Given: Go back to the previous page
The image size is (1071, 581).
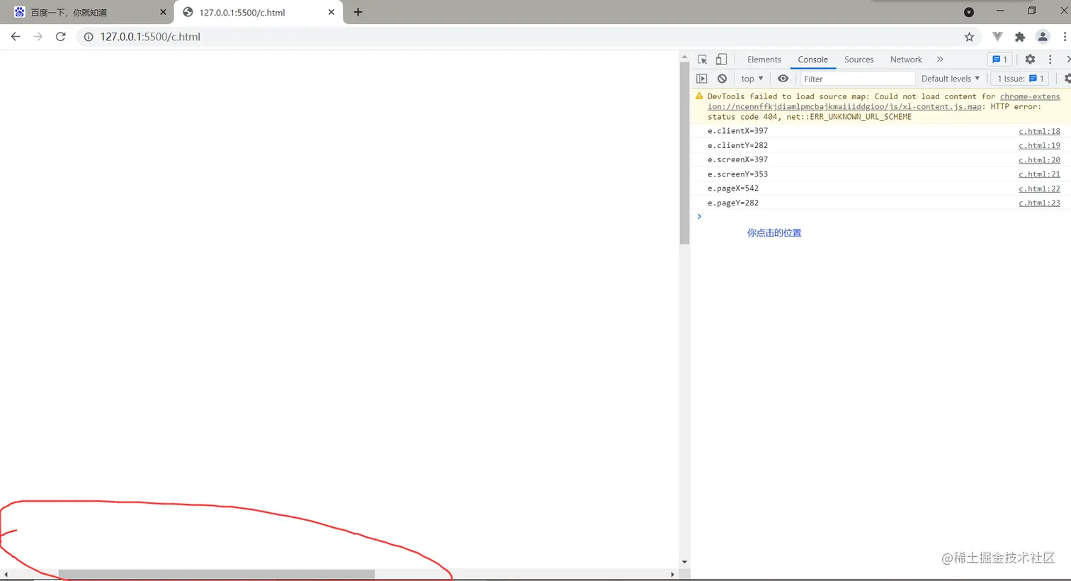Looking at the screenshot, I should point(16,37).
